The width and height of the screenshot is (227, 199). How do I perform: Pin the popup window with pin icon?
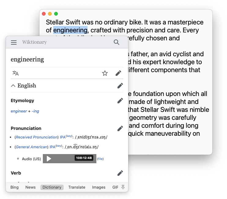coord(123,187)
